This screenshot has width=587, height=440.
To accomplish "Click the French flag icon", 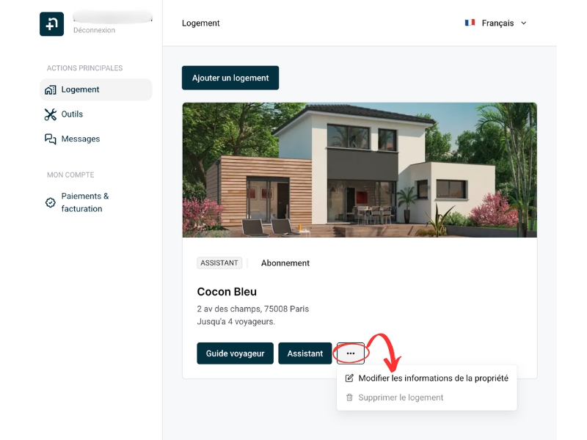I will (x=470, y=23).
